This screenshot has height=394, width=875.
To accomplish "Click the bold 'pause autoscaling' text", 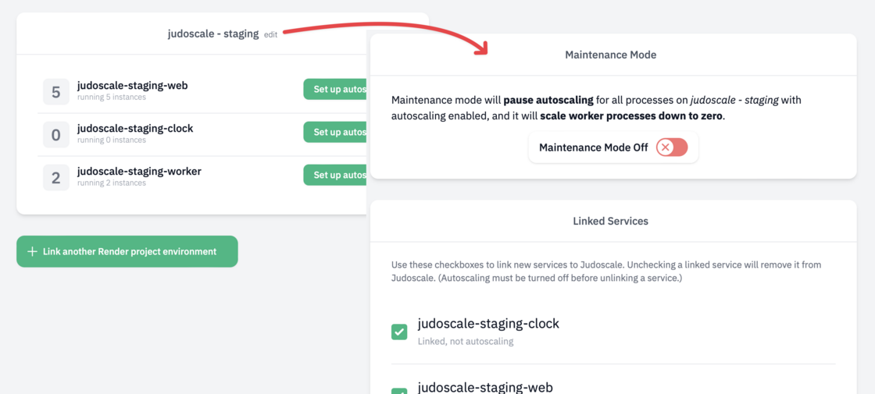I will pyautogui.click(x=548, y=101).
